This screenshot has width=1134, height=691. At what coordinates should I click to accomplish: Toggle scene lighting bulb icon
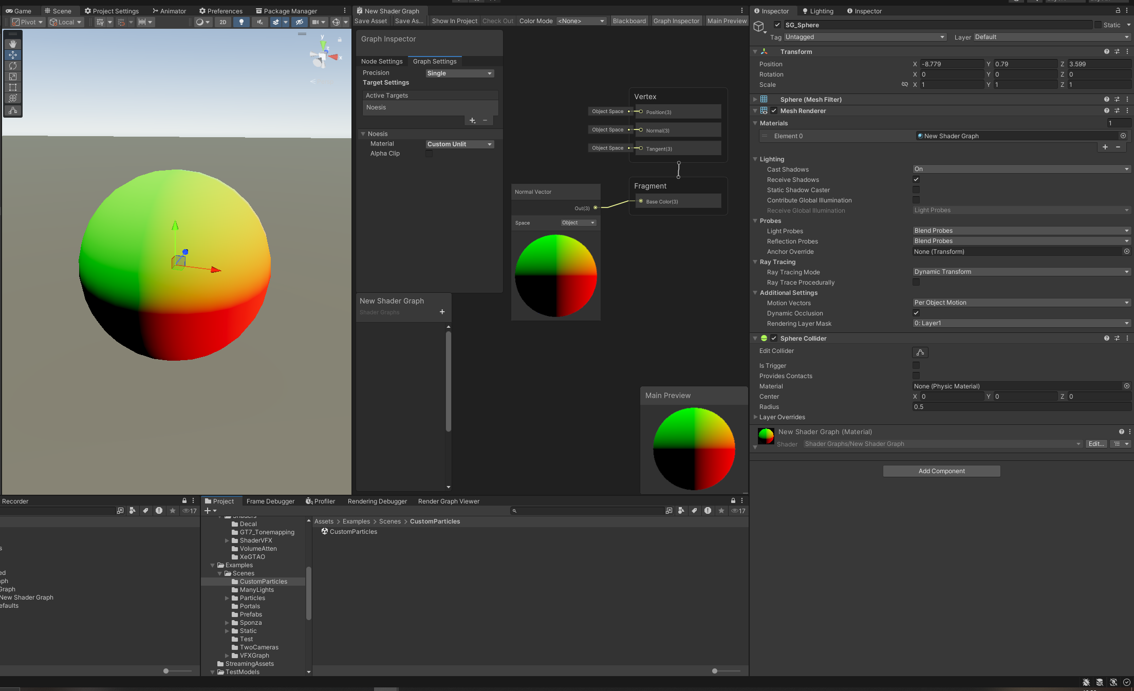pyautogui.click(x=241, y=22)
